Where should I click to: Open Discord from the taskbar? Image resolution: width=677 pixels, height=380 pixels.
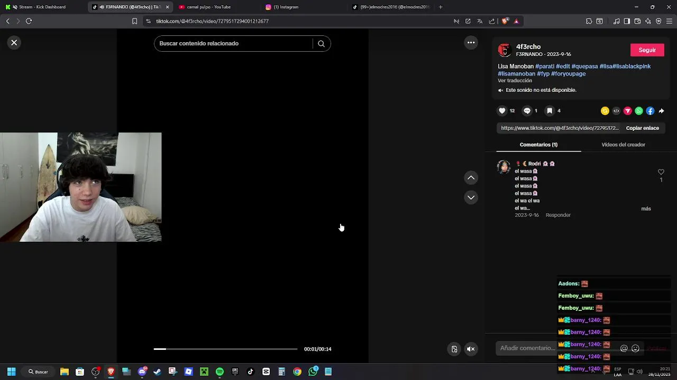point(142,372)
